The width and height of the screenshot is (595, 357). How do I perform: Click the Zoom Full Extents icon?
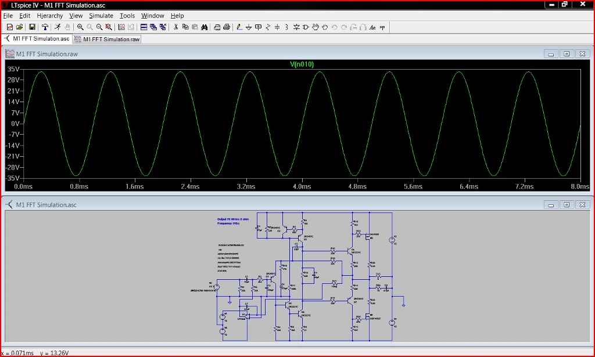click(x=109, y=27)
